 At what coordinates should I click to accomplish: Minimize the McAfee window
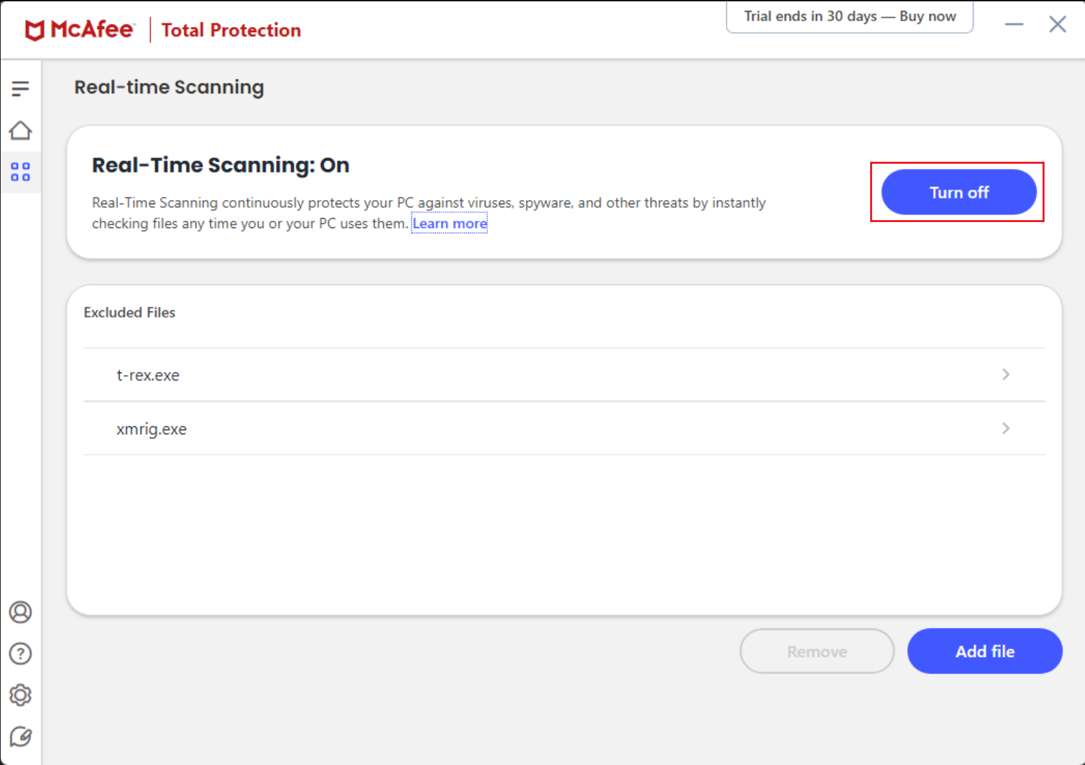(1014, 25)
